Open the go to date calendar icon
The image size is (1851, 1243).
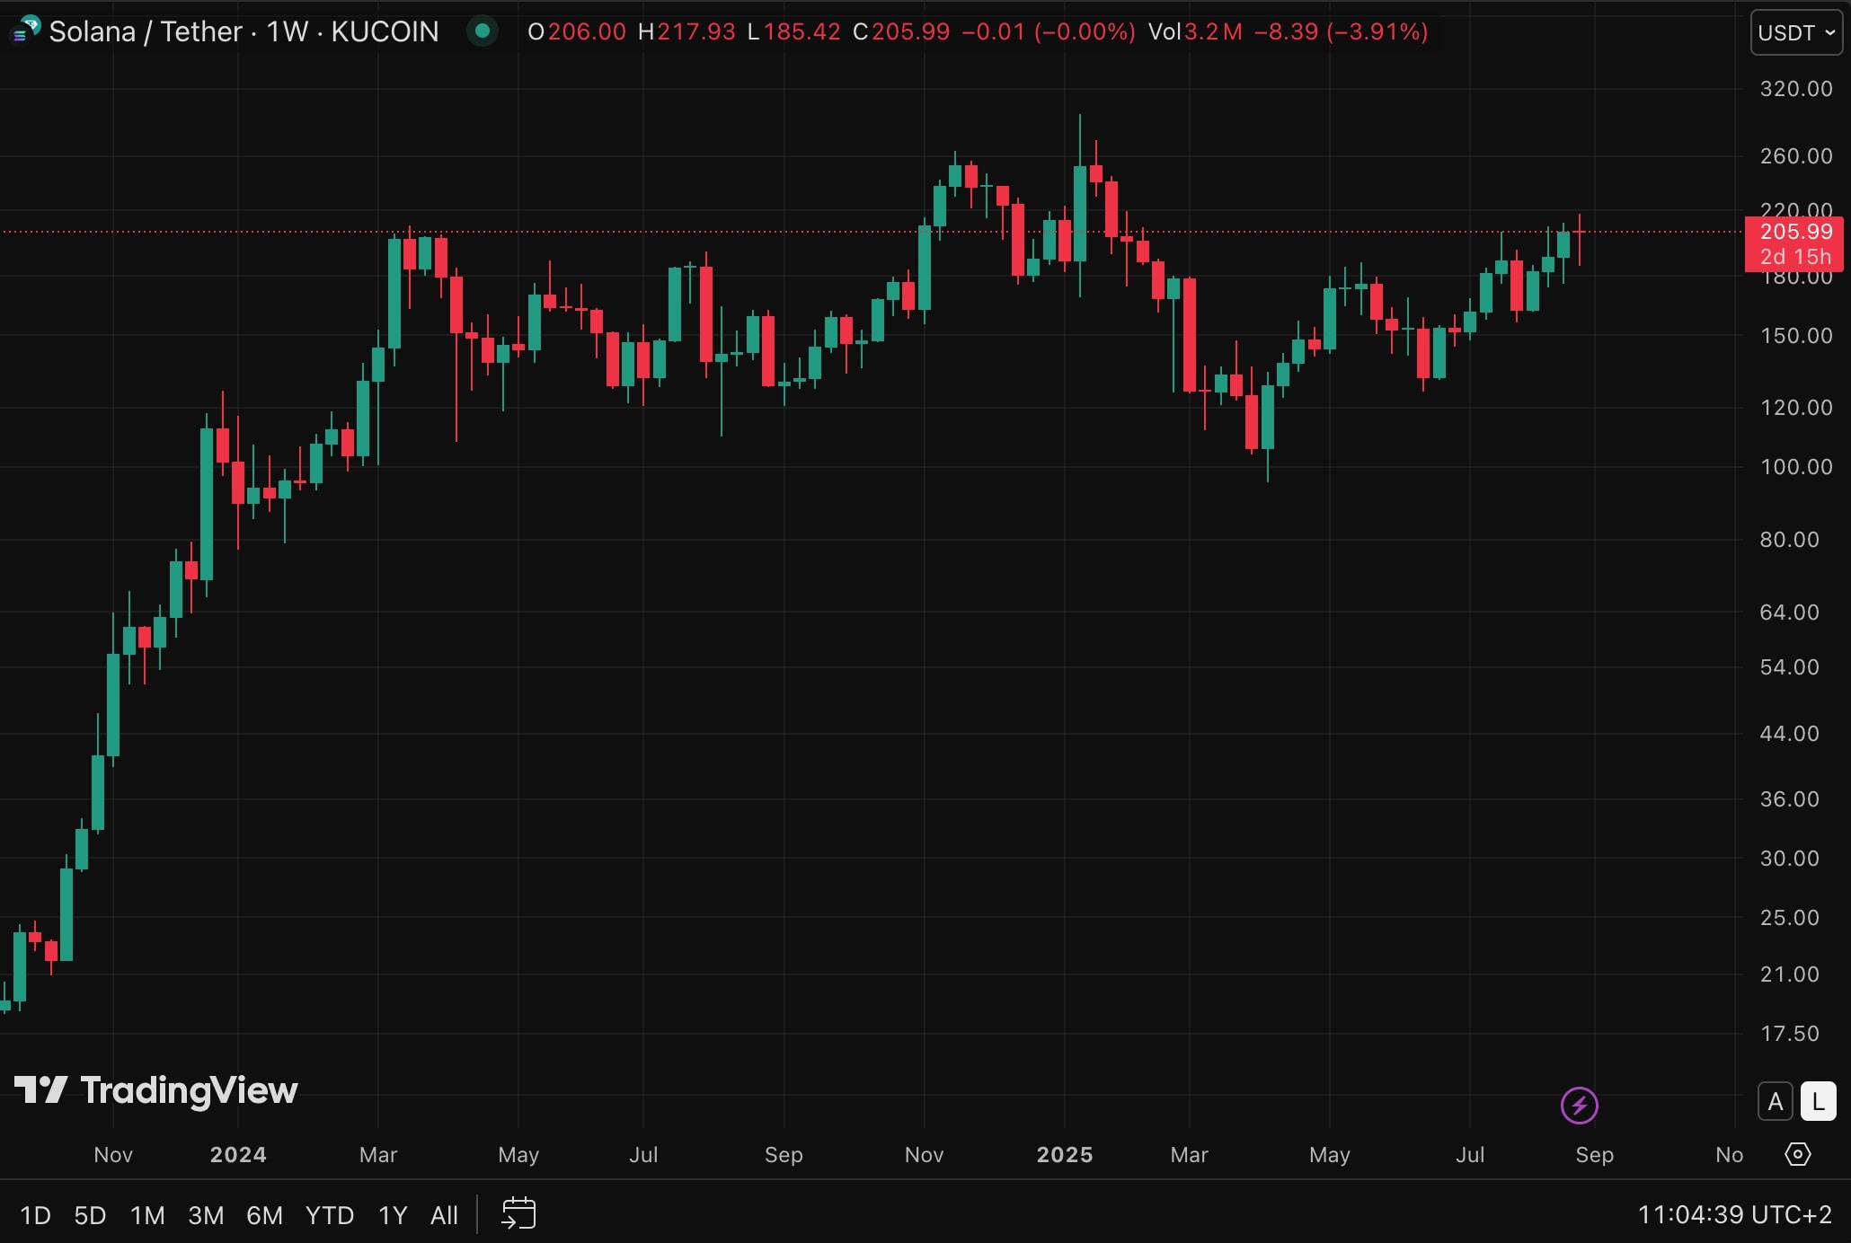[x=518, y=1213]
